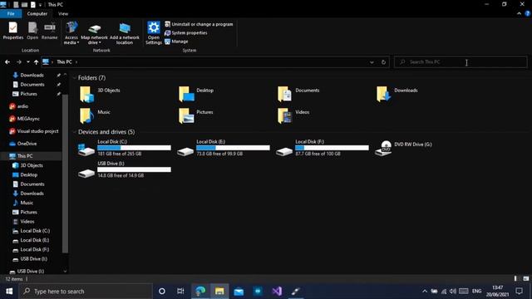Screen dimensions: 532x299
Task: Open the notification center icon
Action: [519, 292]
